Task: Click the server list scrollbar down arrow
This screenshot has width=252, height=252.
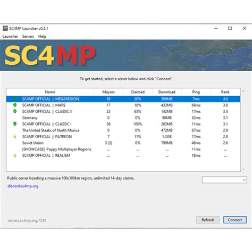Action: pos(243,169)
